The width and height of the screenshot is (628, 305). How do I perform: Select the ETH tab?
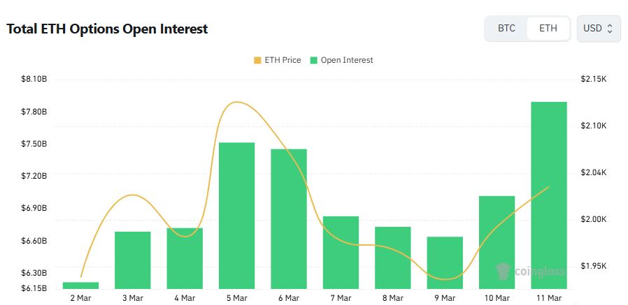[x=548, y=29]
